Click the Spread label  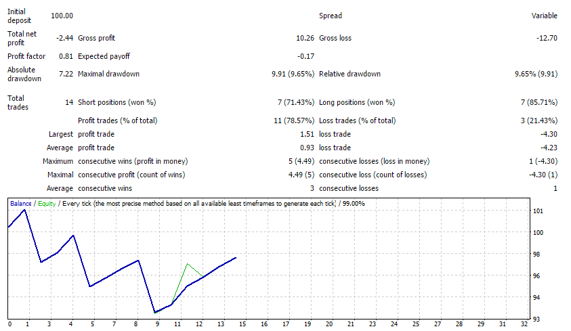pyautogui.click(x=331, y=16)
